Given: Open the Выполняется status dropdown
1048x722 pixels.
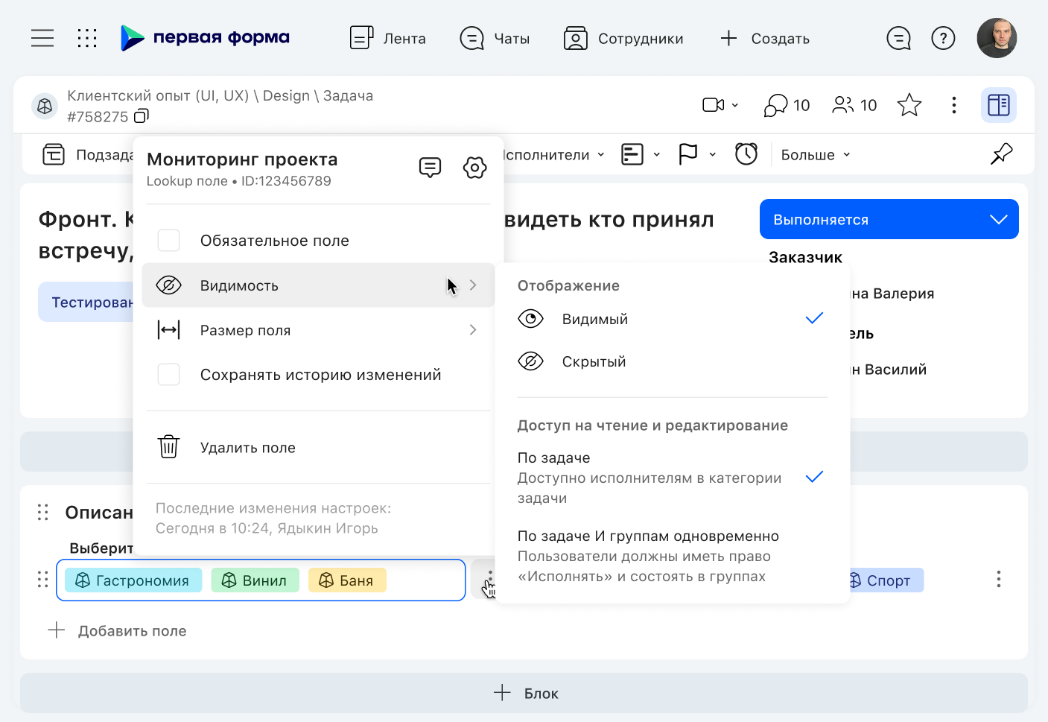Looking at the screenshot, I should click(888, 218).
